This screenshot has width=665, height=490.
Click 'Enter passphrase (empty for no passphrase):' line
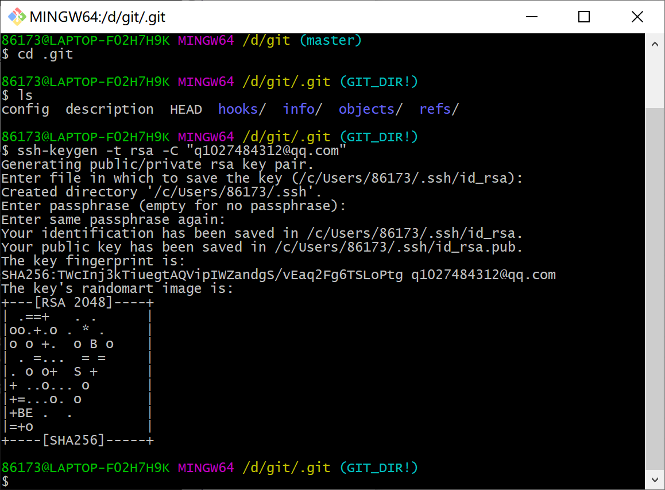coord(173,206)
